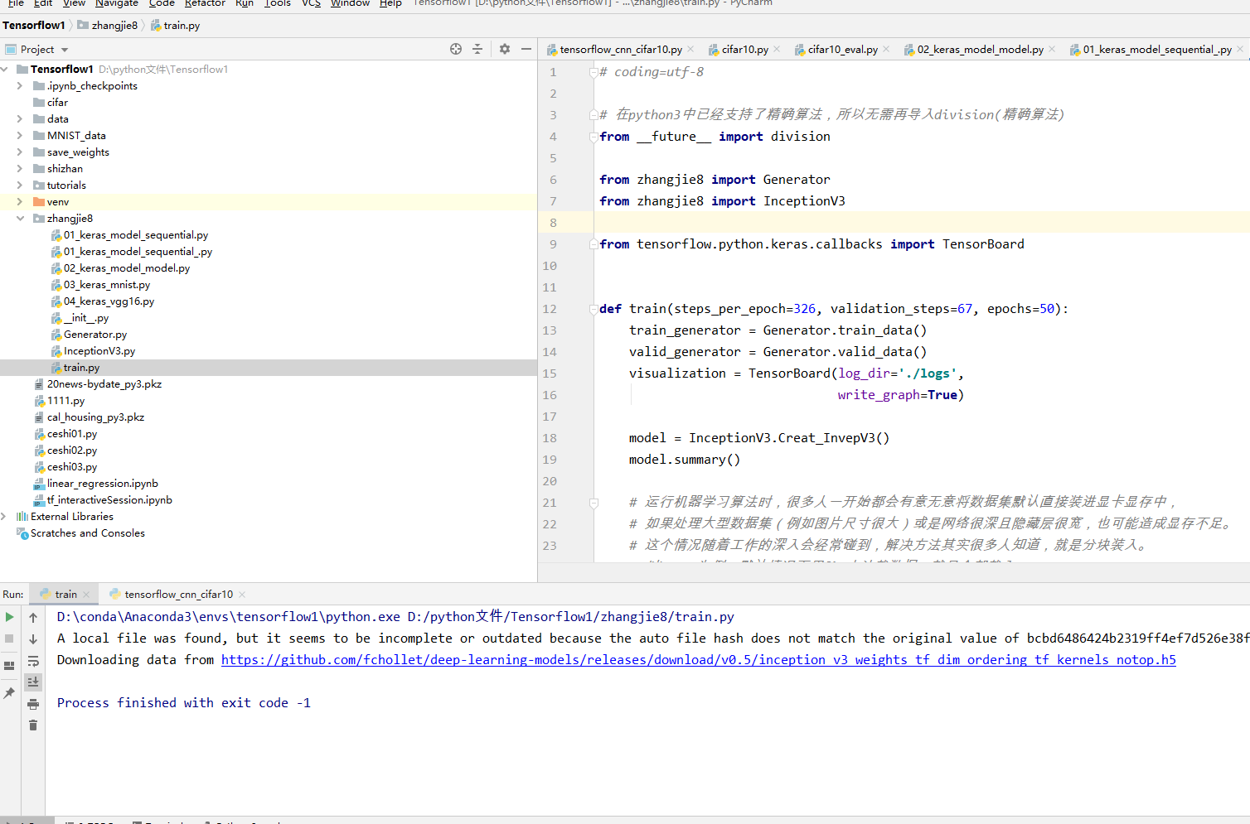Select Scratches and Consoles node
This screenshot has width=1250, height=824.
tap(87, 533)
